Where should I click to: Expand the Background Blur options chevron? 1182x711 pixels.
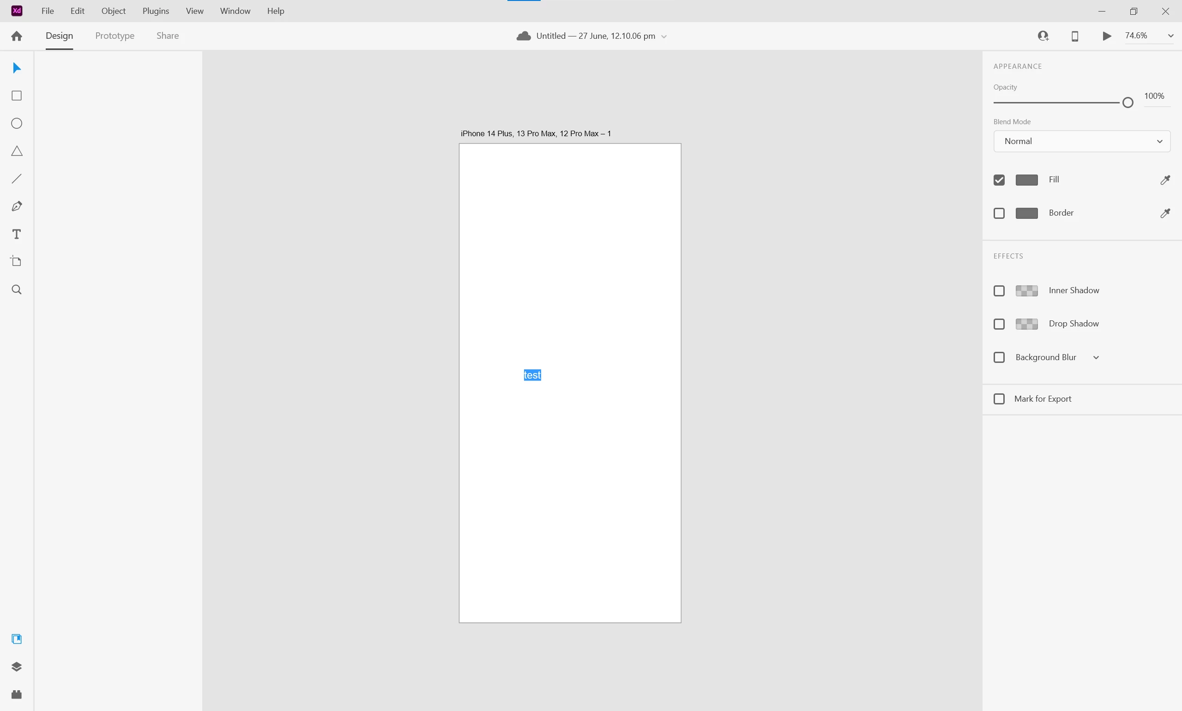1096,358
